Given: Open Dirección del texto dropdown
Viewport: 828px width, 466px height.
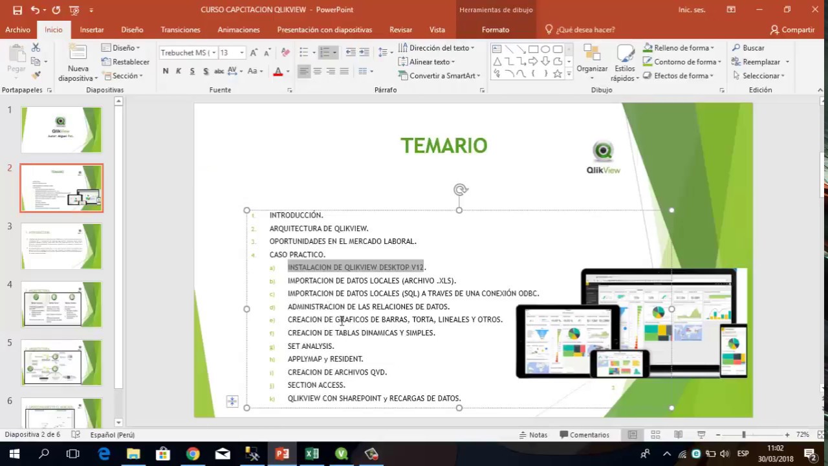Looking at the screenshot, I should [437, 48].
